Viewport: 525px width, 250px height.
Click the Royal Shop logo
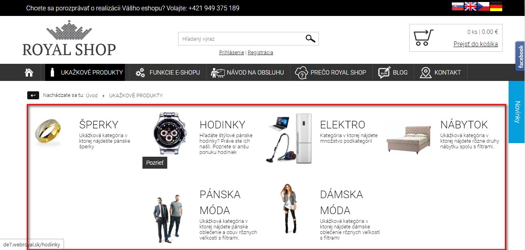point(69,39)
